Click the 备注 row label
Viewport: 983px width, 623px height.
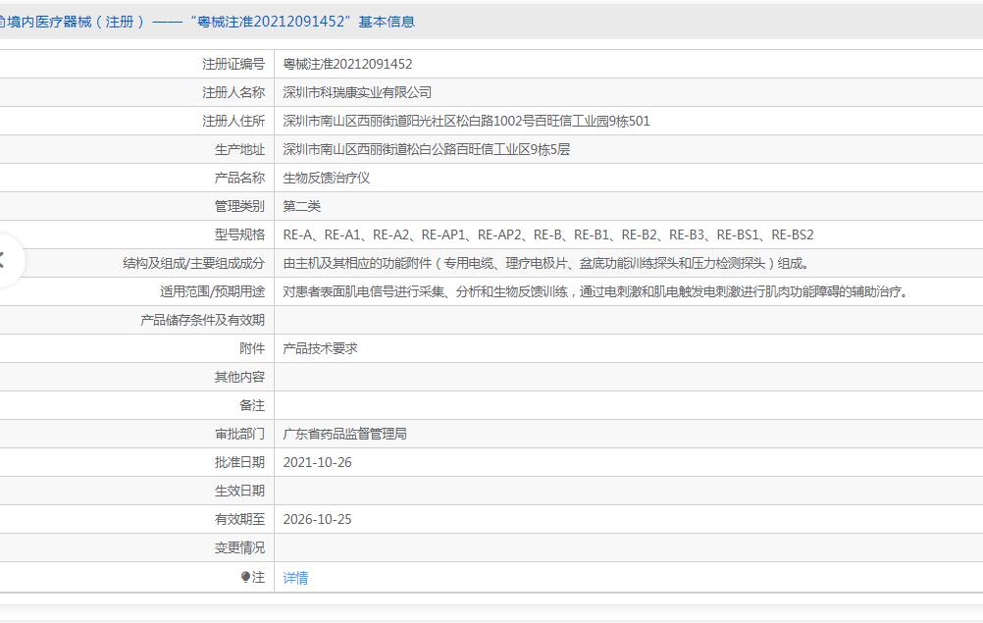(x=252, y=405)
